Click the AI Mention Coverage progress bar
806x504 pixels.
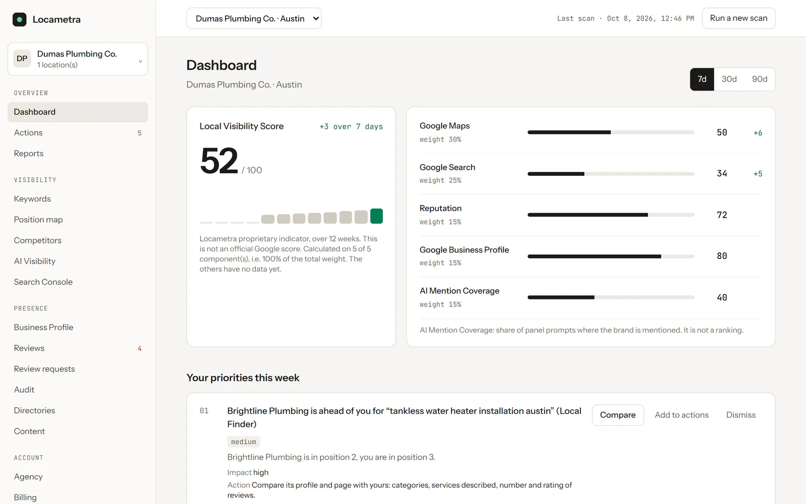[x=611, y=298]
